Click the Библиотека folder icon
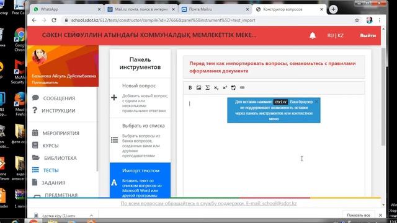 (x=36, y=157)
